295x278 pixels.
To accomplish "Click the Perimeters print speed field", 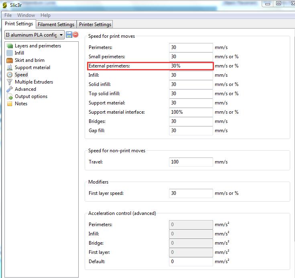I will coord(191,47).
